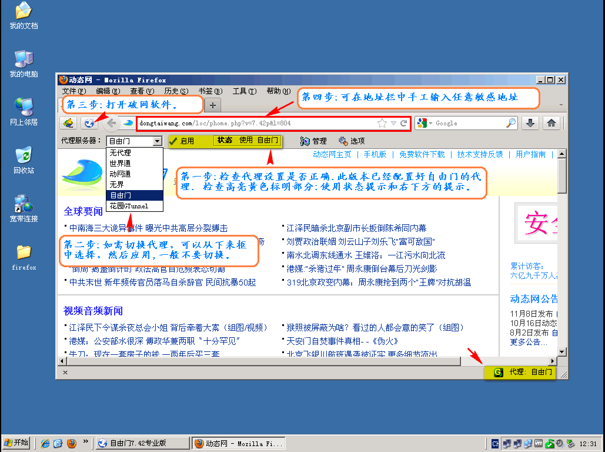Open the address bar history dropdown arrow
605x452 pixels.
click(393, 123)
